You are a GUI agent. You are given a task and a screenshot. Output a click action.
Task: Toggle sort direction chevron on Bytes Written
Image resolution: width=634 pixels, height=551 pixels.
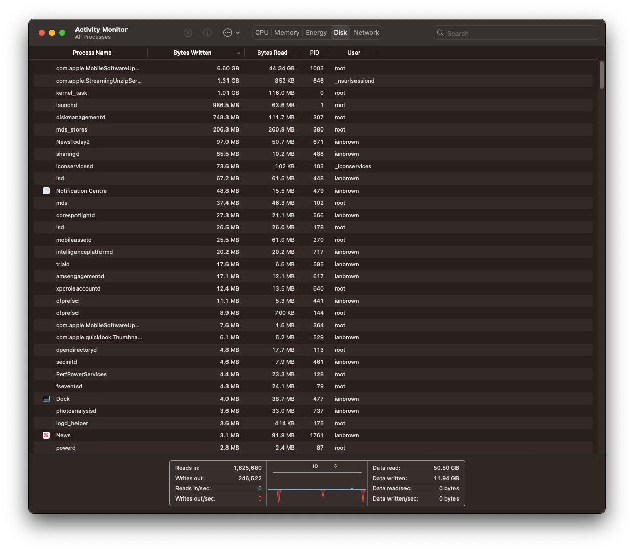point(238,53)
